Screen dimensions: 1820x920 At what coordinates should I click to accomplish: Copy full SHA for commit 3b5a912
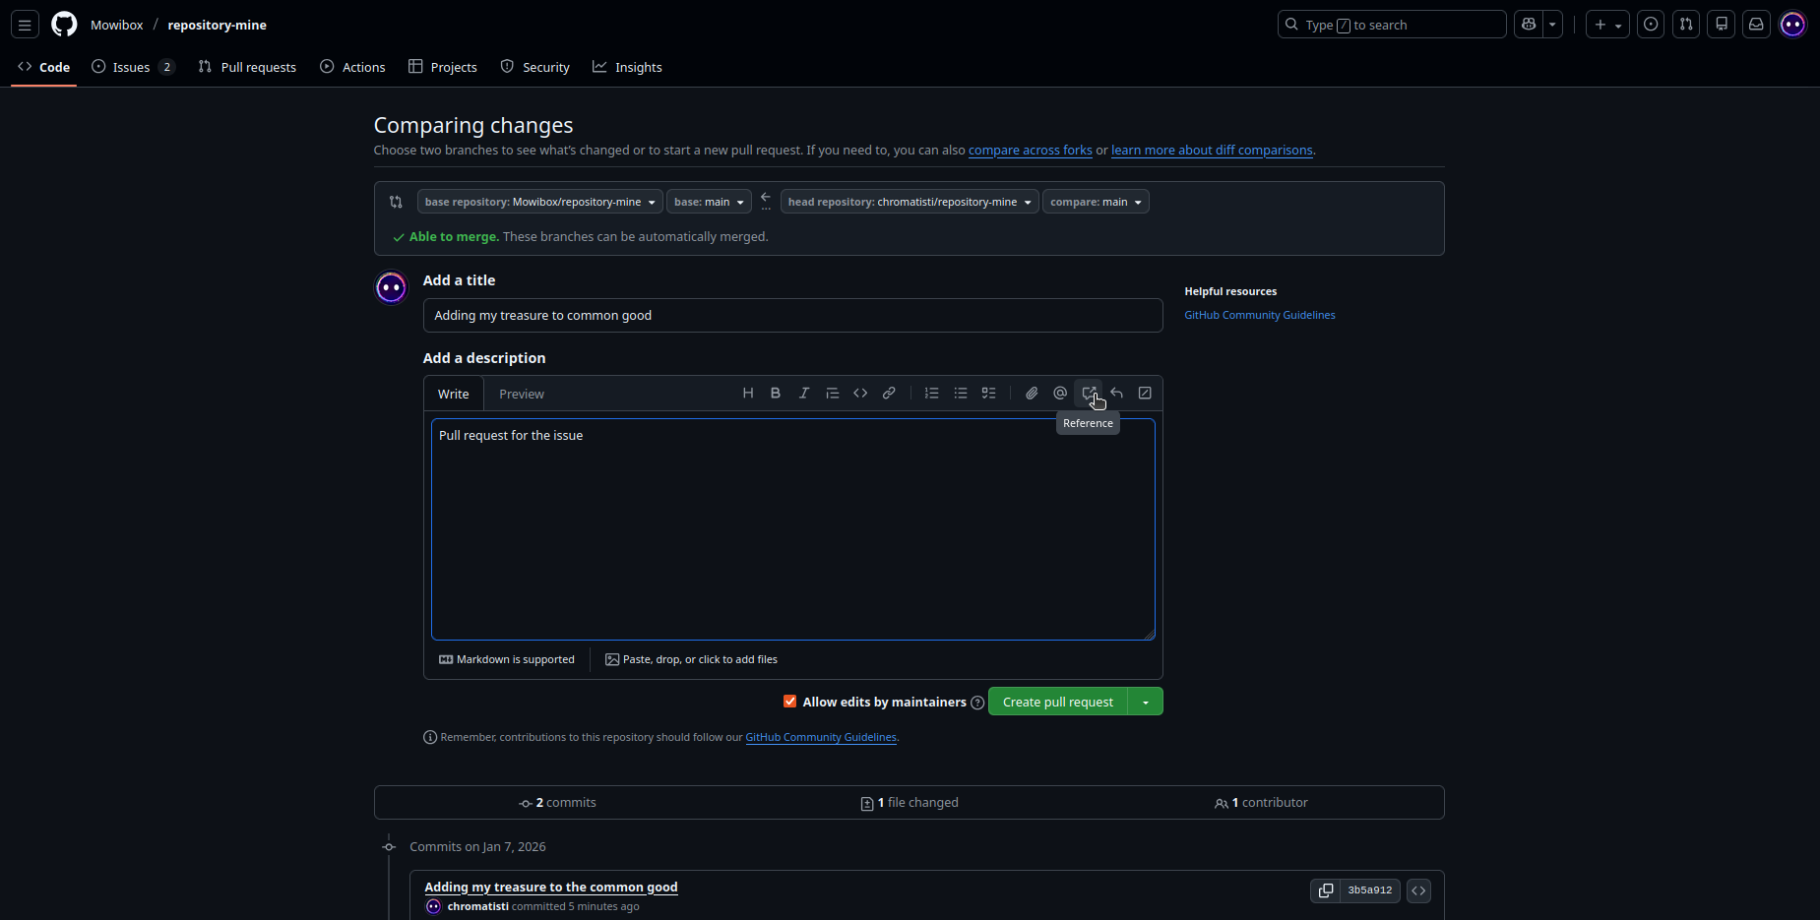pos(1326,890)
